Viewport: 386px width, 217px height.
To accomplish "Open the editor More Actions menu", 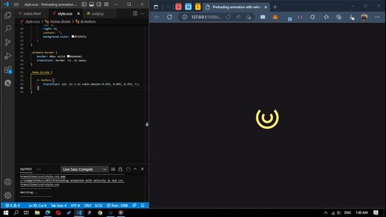I will click(x=142, y=13).
